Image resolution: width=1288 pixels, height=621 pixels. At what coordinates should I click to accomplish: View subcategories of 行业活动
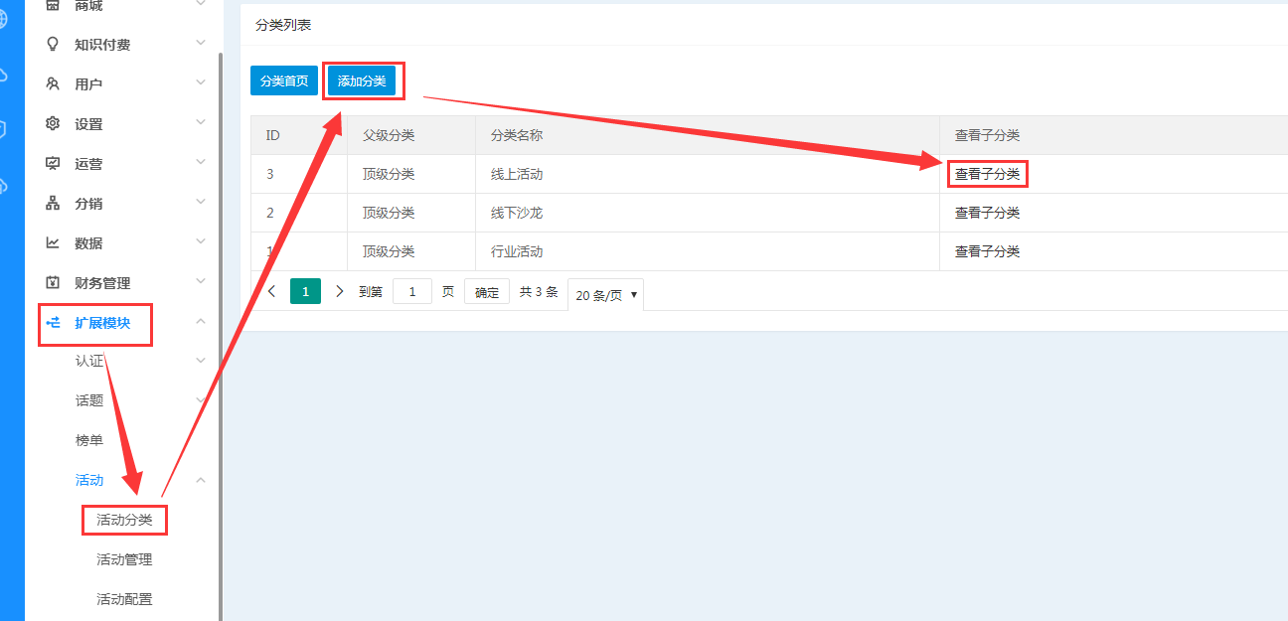tap(987, 251)
